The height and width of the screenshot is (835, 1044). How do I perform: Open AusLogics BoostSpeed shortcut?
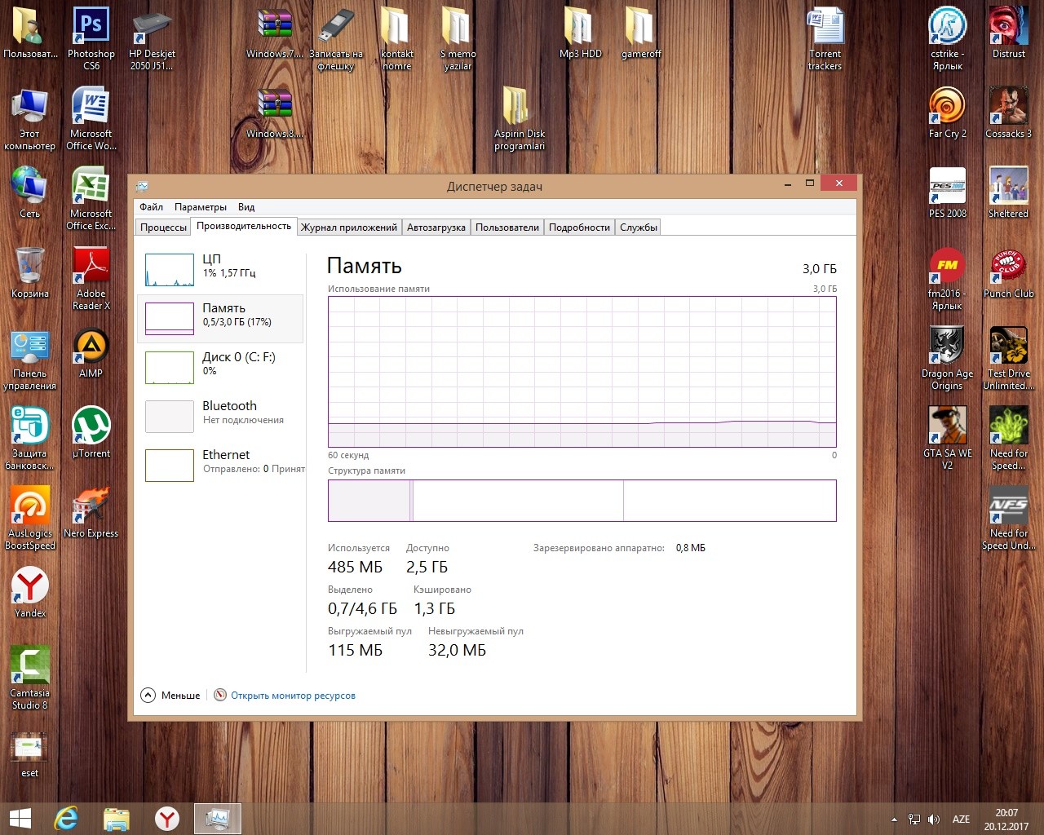pyautogui.click(x=29, y=519)
